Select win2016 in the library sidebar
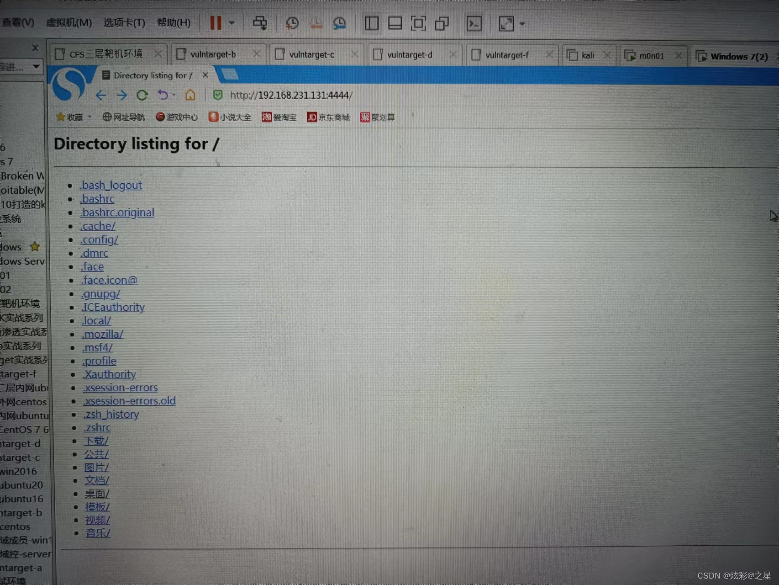 coord(19,471)
